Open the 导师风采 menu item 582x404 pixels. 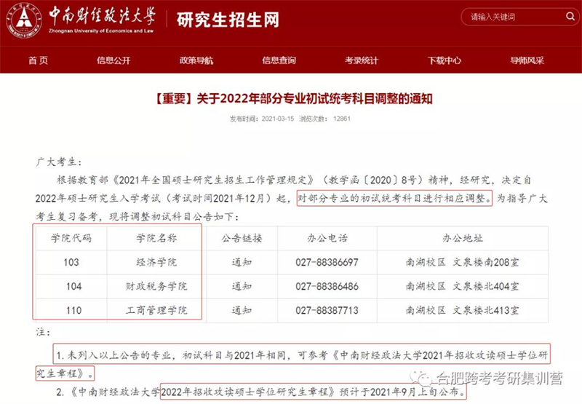pos(527,60)
